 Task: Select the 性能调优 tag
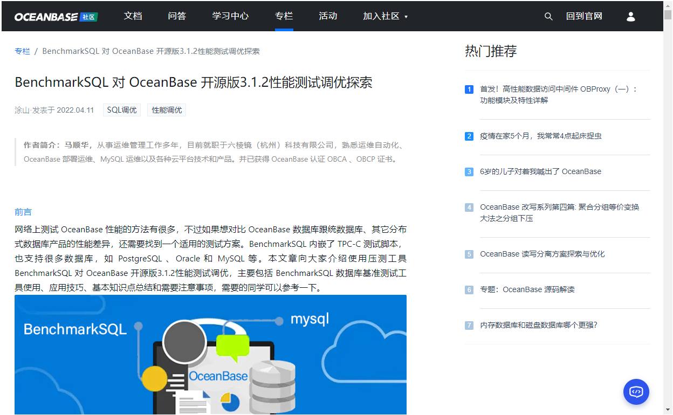[x=167, y=110]
